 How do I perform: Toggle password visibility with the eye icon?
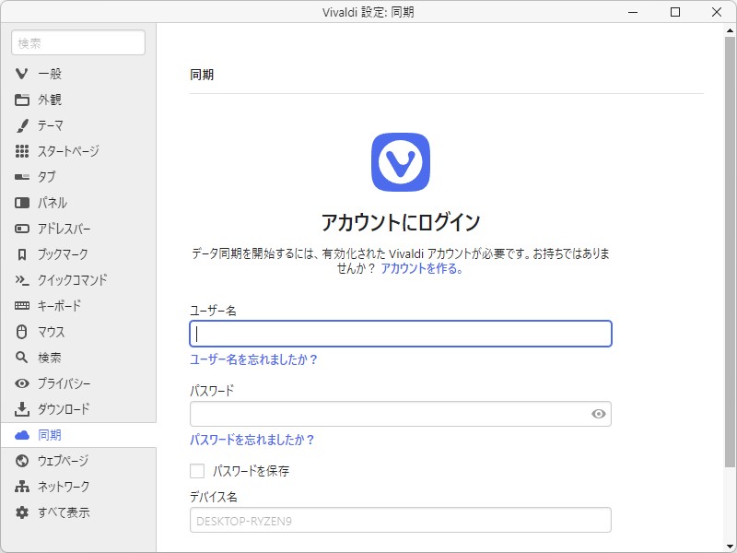(x=601, y=413)
